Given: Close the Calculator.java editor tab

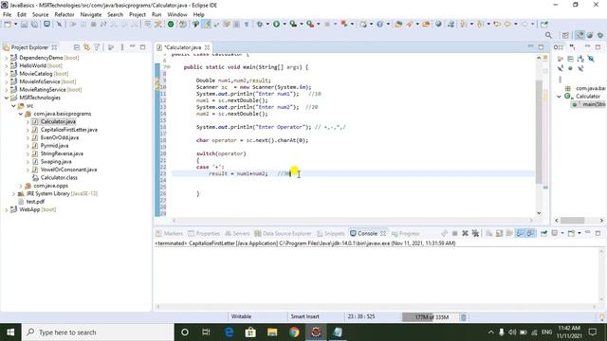Looking at the screenshot, I should [x=207, y=47].
